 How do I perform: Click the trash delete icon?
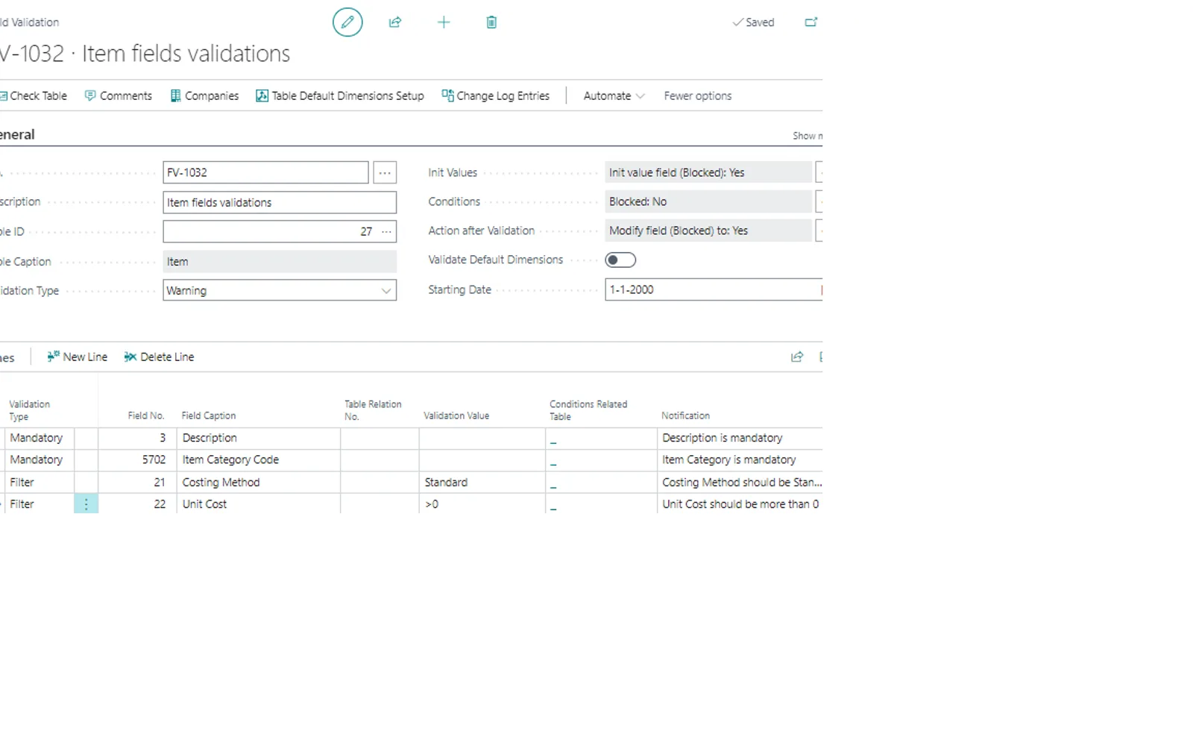coord(491,22)
